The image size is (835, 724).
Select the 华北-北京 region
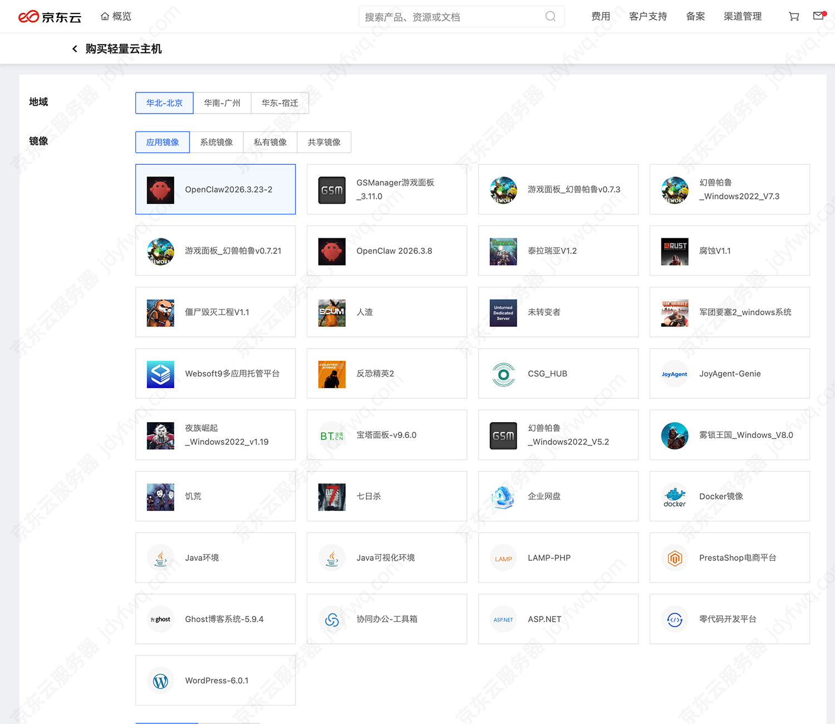[x=164, y=103]
